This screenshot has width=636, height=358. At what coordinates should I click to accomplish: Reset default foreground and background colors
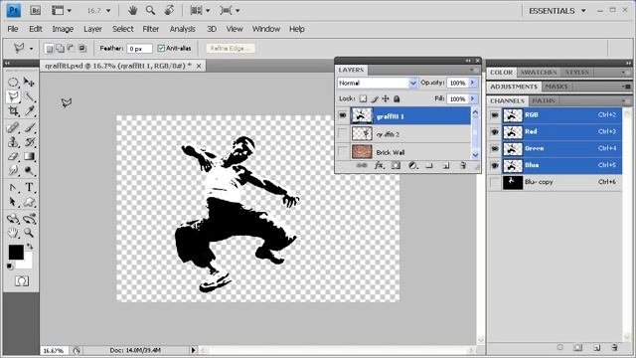coord(10,267)
